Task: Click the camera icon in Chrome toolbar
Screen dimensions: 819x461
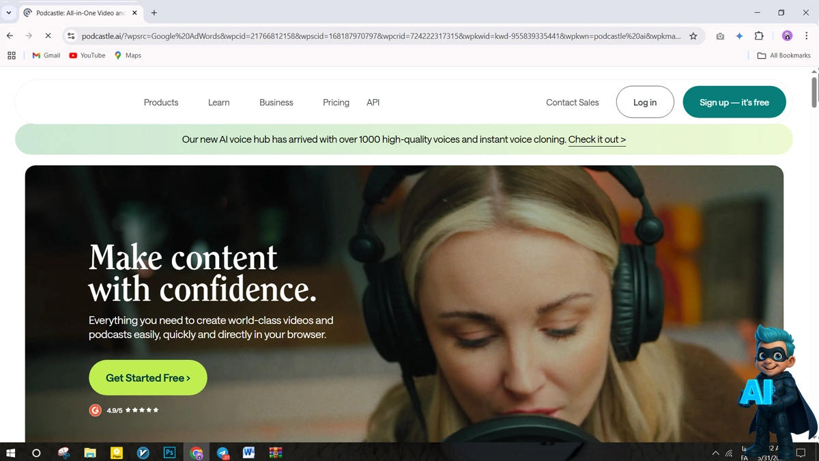Action: click(x=720, y=36)
